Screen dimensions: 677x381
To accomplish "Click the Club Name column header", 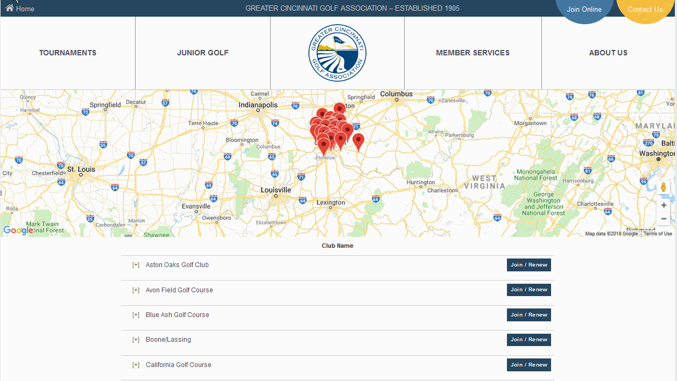I will click(x=337, y=246).
